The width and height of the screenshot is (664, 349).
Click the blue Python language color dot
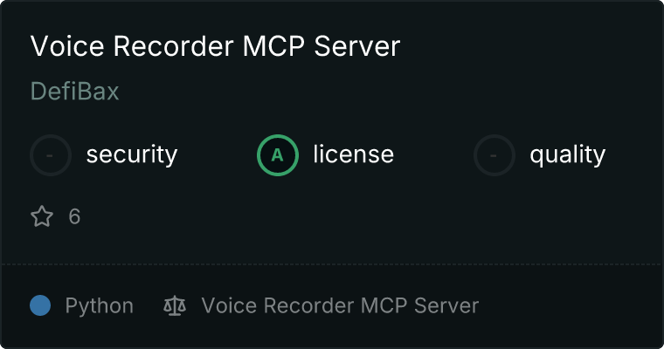pyautogui.click(x=40, y=305)
